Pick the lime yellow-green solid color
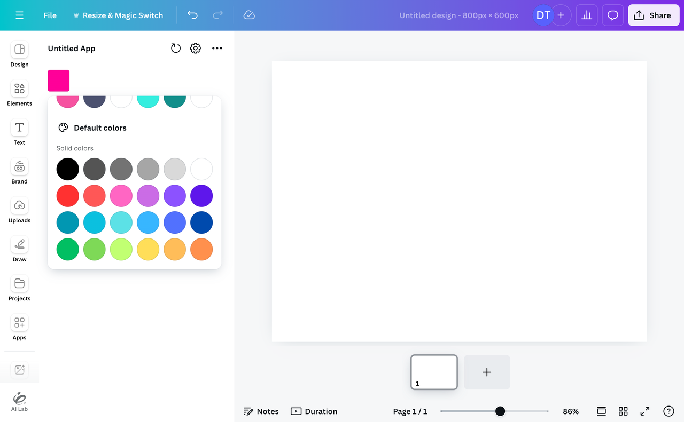684x422 pixels. [121, 249]
